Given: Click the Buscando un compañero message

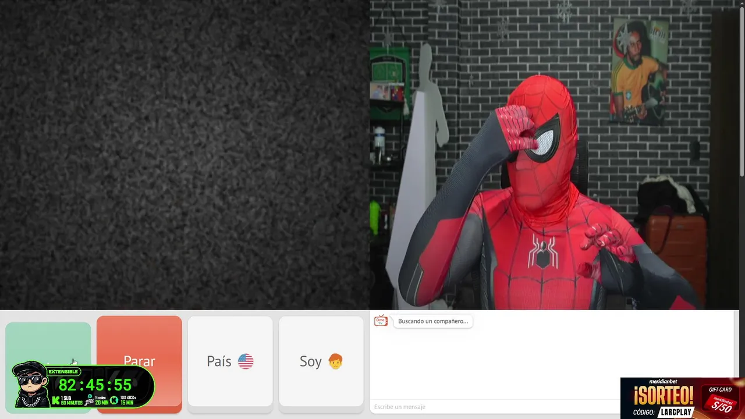Looking at the screenshot, I should point(433,321).
